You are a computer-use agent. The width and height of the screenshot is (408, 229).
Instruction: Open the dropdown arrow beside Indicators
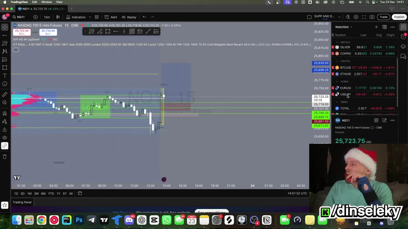coord(90,17)
